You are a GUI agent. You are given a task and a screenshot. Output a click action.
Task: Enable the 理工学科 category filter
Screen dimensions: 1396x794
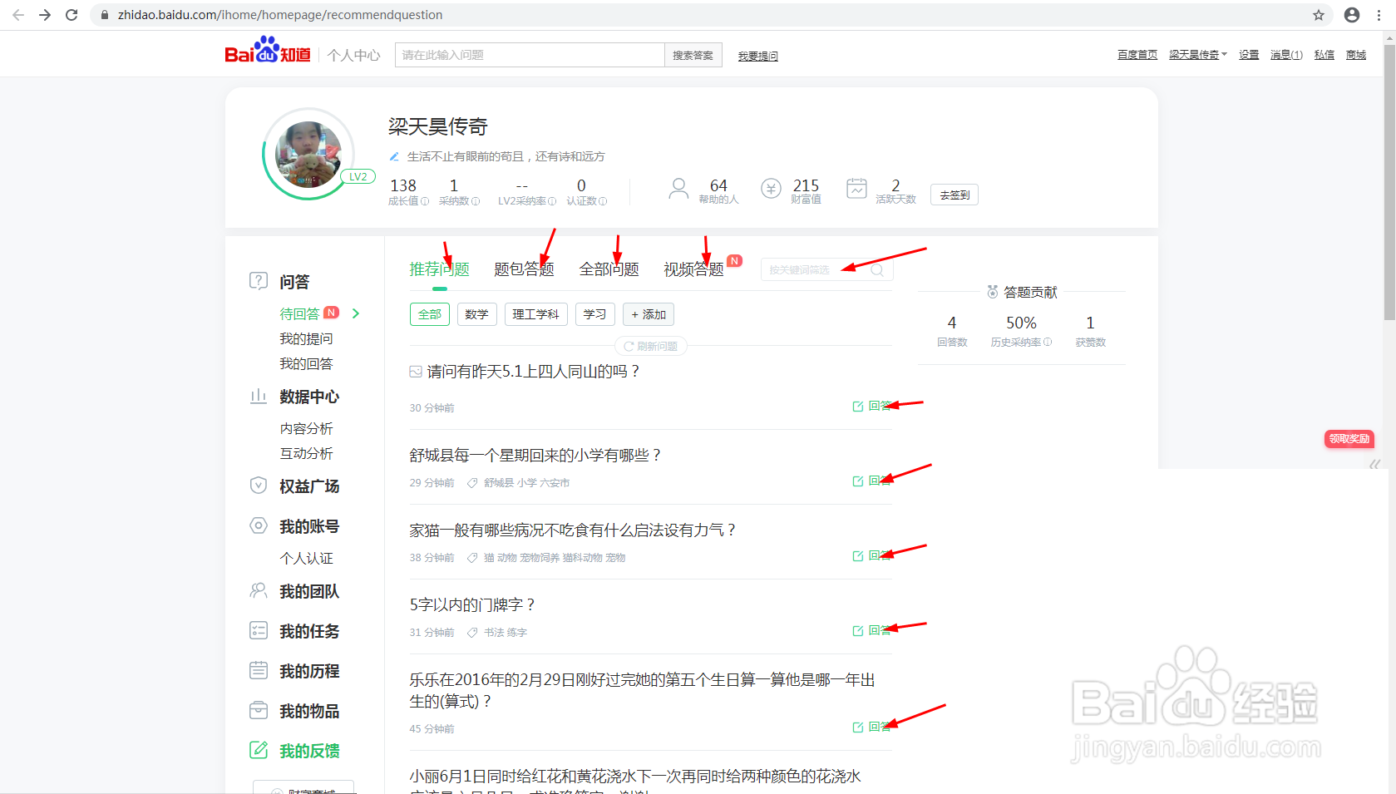[x=535, y=314]
